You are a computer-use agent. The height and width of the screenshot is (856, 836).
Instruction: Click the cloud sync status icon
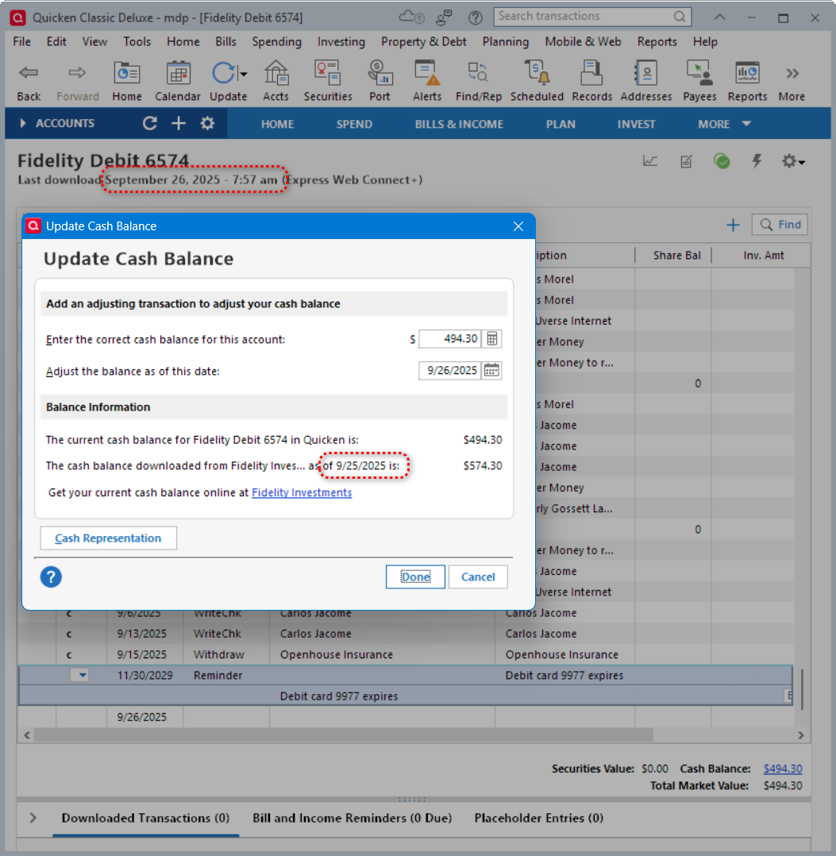[411, 17]
